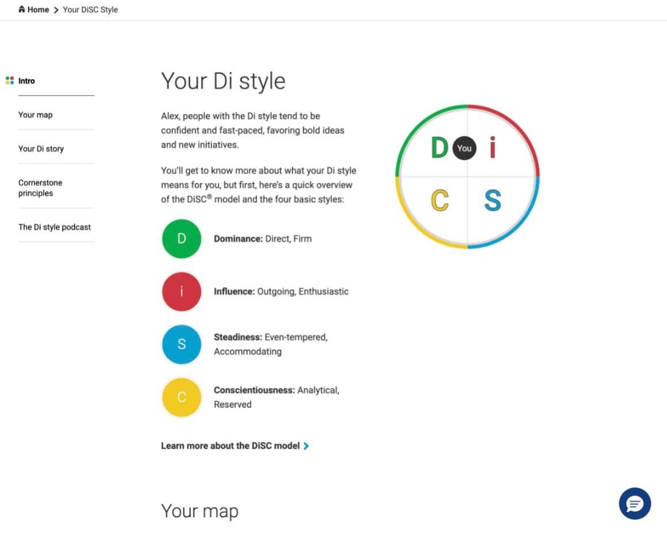This screenshot has width=667, height=534.
Task: Click the green D Dominance circle icon
Action: (182, 239)
